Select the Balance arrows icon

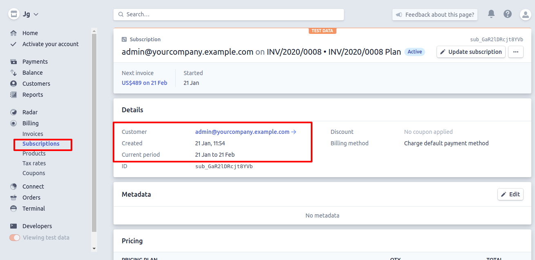click(13, 73)
